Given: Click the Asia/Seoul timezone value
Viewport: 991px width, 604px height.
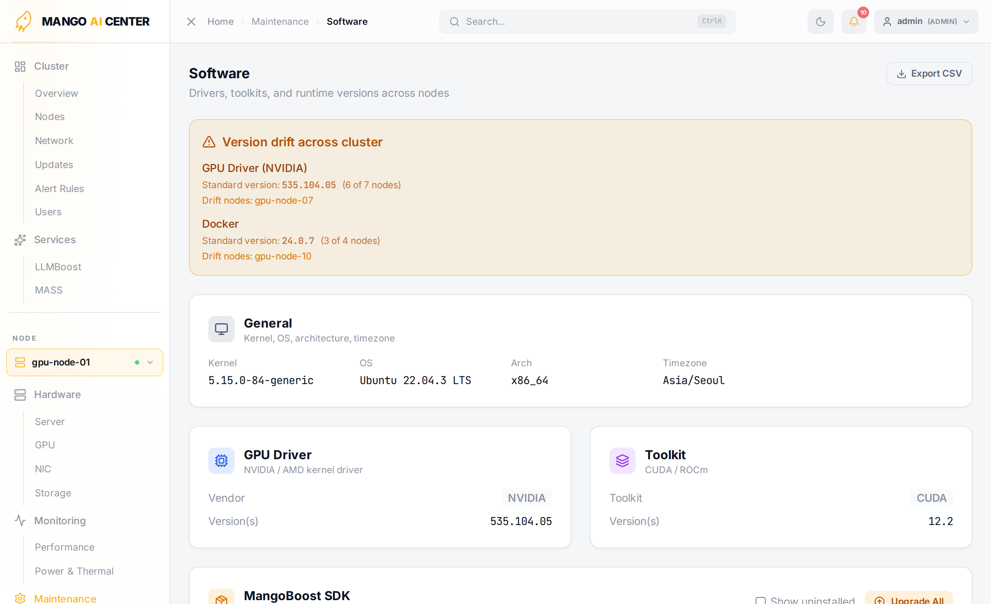Looking at the screenshot, I should point(694,381).
